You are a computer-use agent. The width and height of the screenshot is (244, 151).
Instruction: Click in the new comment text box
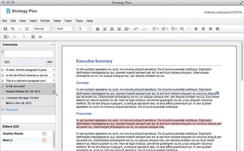(29, 54)
